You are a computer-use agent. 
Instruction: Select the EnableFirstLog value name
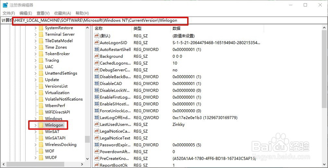pyautogui.click(x=115, y=97)
